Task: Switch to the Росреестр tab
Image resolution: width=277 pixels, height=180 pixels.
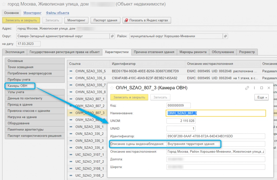Action: (247, 52)
